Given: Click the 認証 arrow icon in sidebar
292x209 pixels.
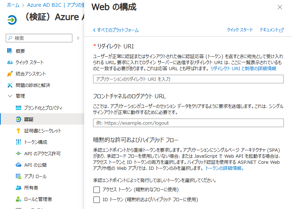Looking at the screenshot, I should [19, 119].
